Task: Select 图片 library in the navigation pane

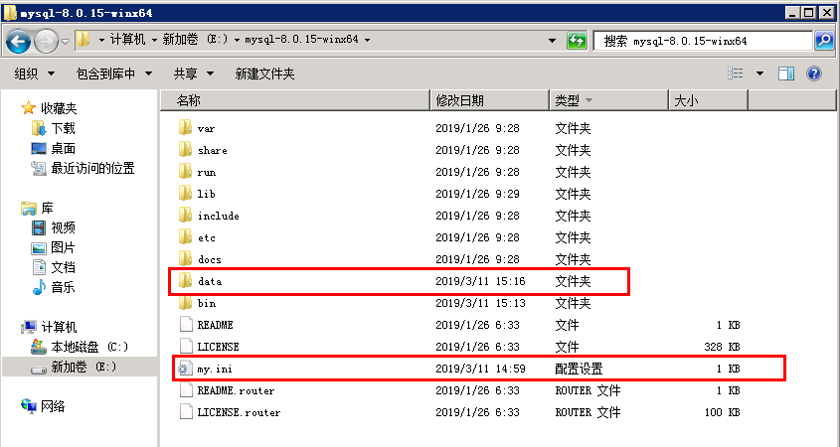Action: coord(63,248)
